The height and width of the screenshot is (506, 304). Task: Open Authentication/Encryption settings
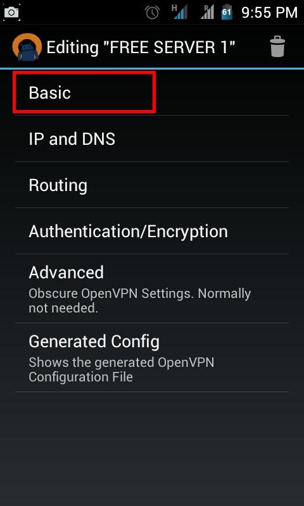point(152,231)
